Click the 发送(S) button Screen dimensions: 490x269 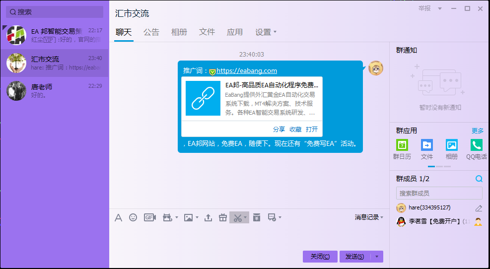[355, 257]
